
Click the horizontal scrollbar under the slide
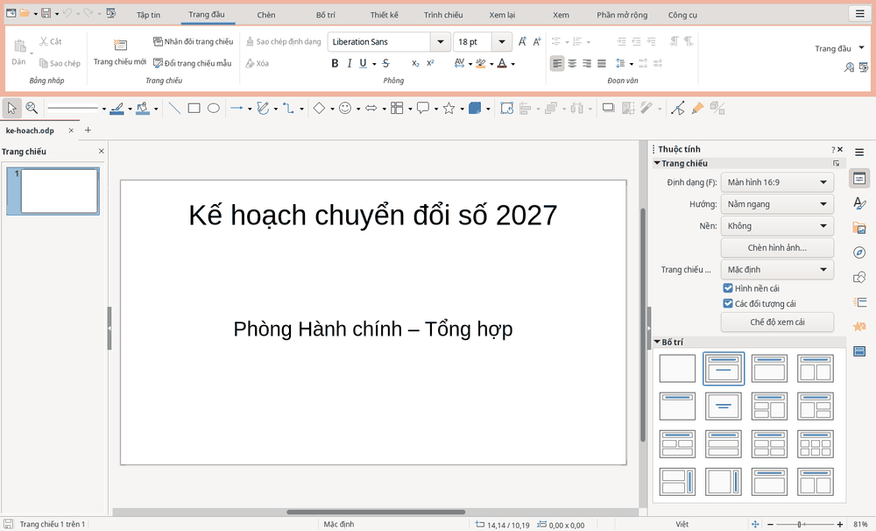[376, 512]
